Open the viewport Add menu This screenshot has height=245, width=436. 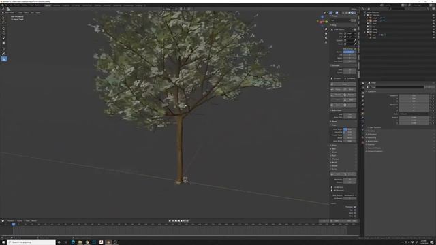click(x=32, y=12)
